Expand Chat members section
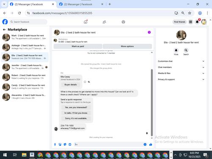Viewport: 212px width, 159px height. pyautogui.click(x=181, y=67)
